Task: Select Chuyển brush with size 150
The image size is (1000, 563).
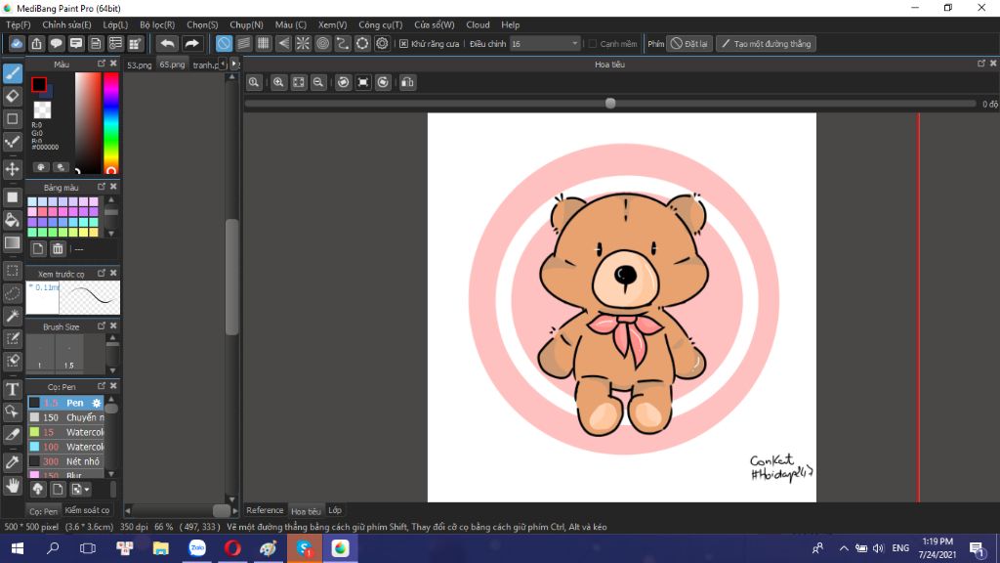Action: tap(66, 417)
